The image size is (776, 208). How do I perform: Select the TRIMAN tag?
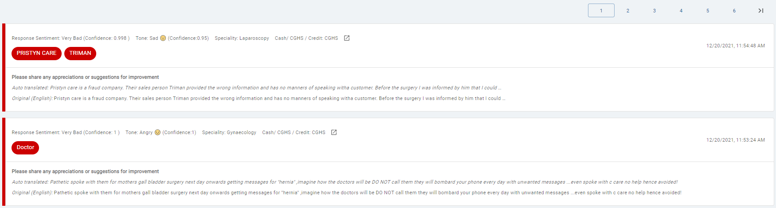pyautogui.click(x=80, y=53)
